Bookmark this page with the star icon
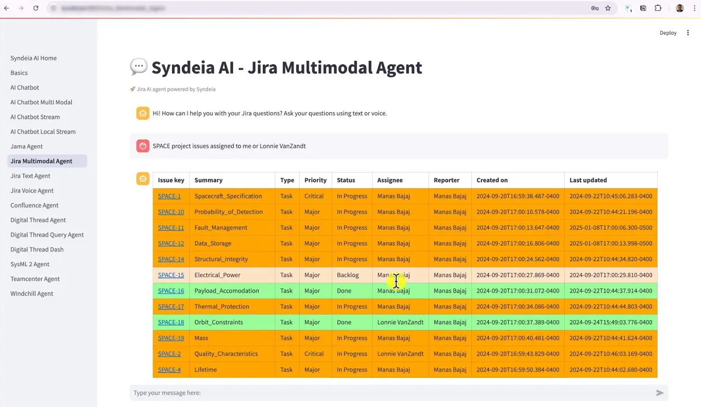The width and height of the screenshot is (701, 407). click(608, 9)
